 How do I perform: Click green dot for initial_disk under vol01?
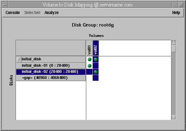[89, 59]
